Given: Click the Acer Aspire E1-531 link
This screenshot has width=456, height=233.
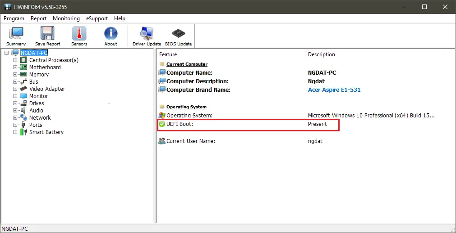Looking at the screenshot, I should pyautogui.click(x=334, y=90).
